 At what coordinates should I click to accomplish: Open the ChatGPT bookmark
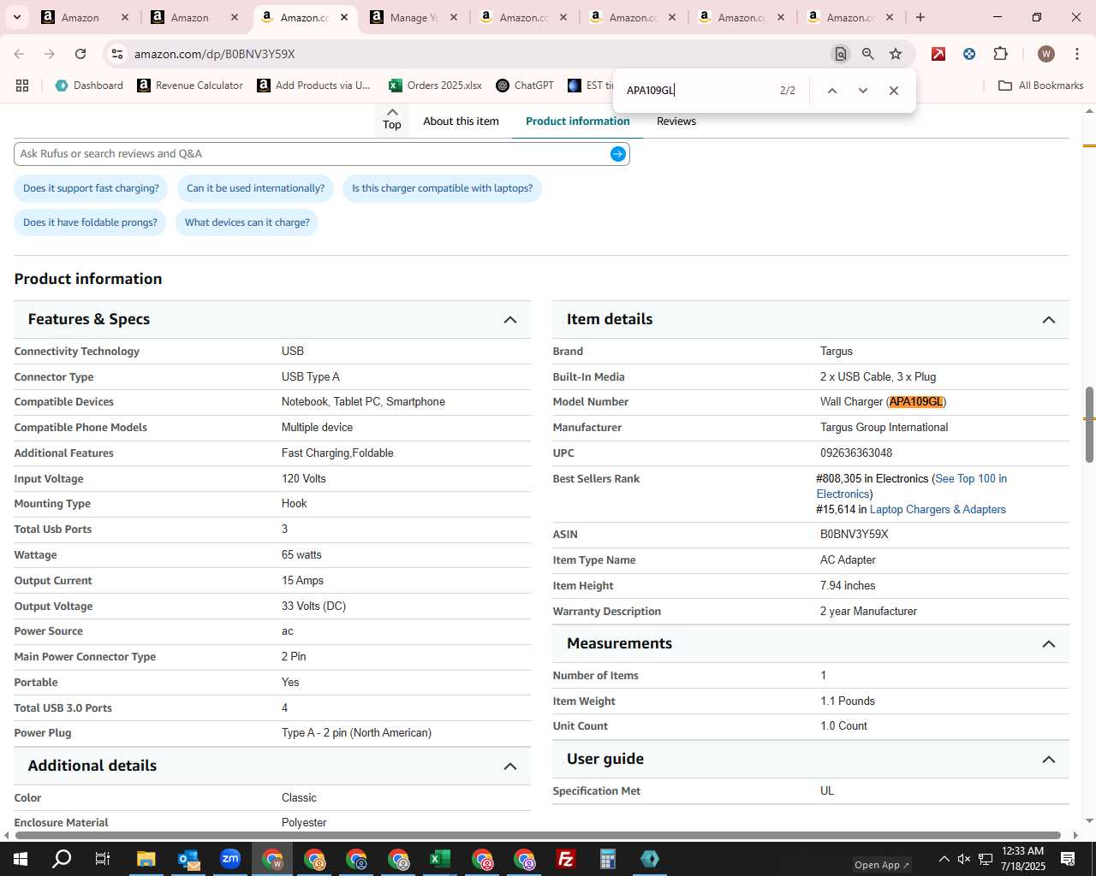525,86
